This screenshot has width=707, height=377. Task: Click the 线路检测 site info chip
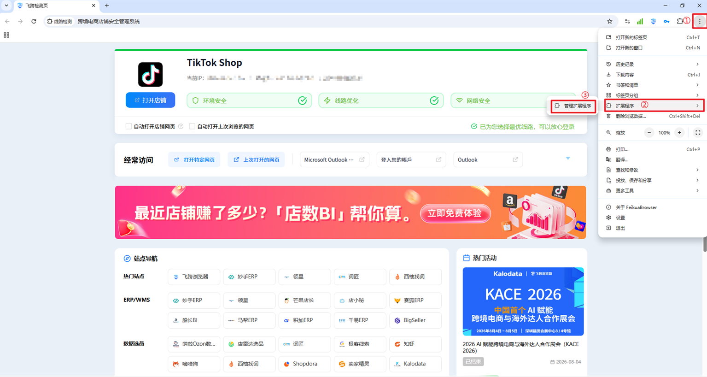pos(60,21)
